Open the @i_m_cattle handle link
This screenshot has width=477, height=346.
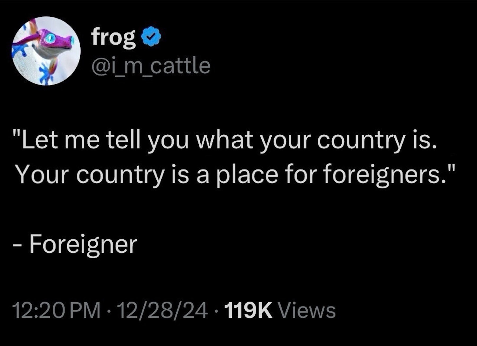(x=151, y=65)
